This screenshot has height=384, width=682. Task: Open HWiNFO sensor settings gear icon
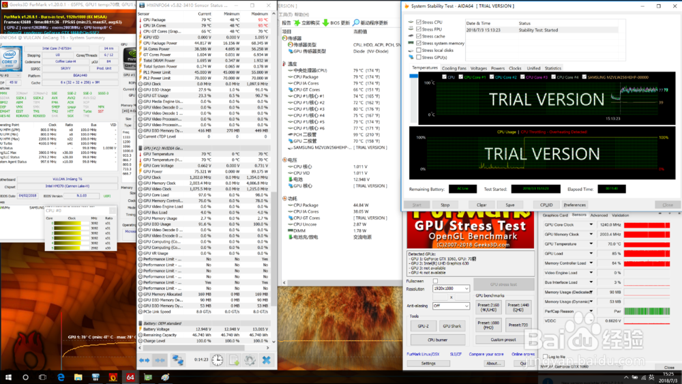click(250, 360)
